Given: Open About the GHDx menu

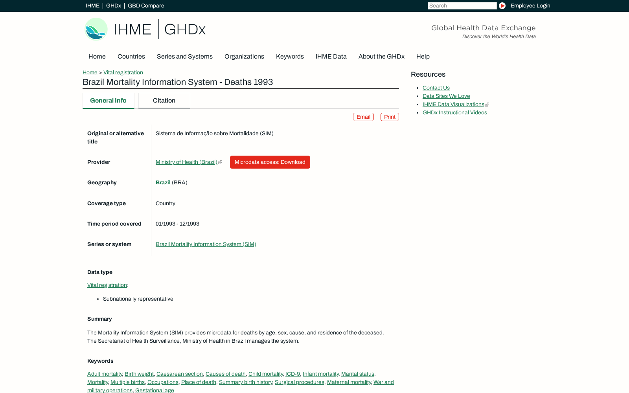Looking at the screenshot, I should (x=381, y=57).
